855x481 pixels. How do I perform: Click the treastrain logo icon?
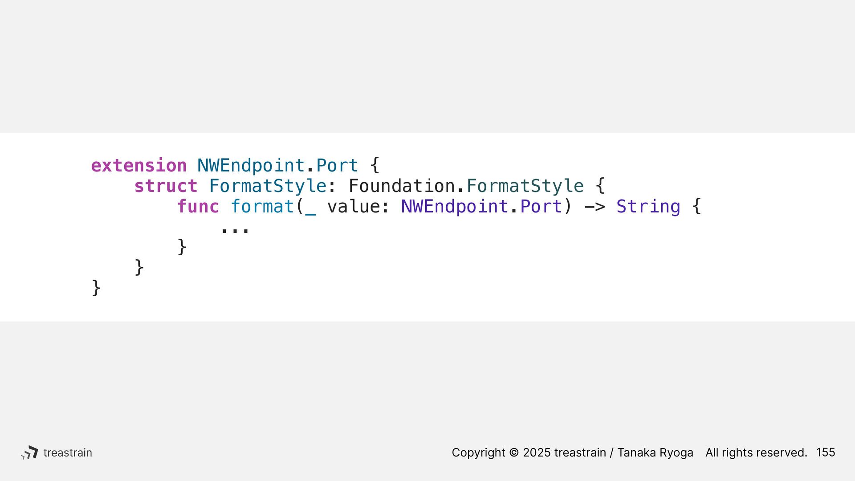(29, 452)
